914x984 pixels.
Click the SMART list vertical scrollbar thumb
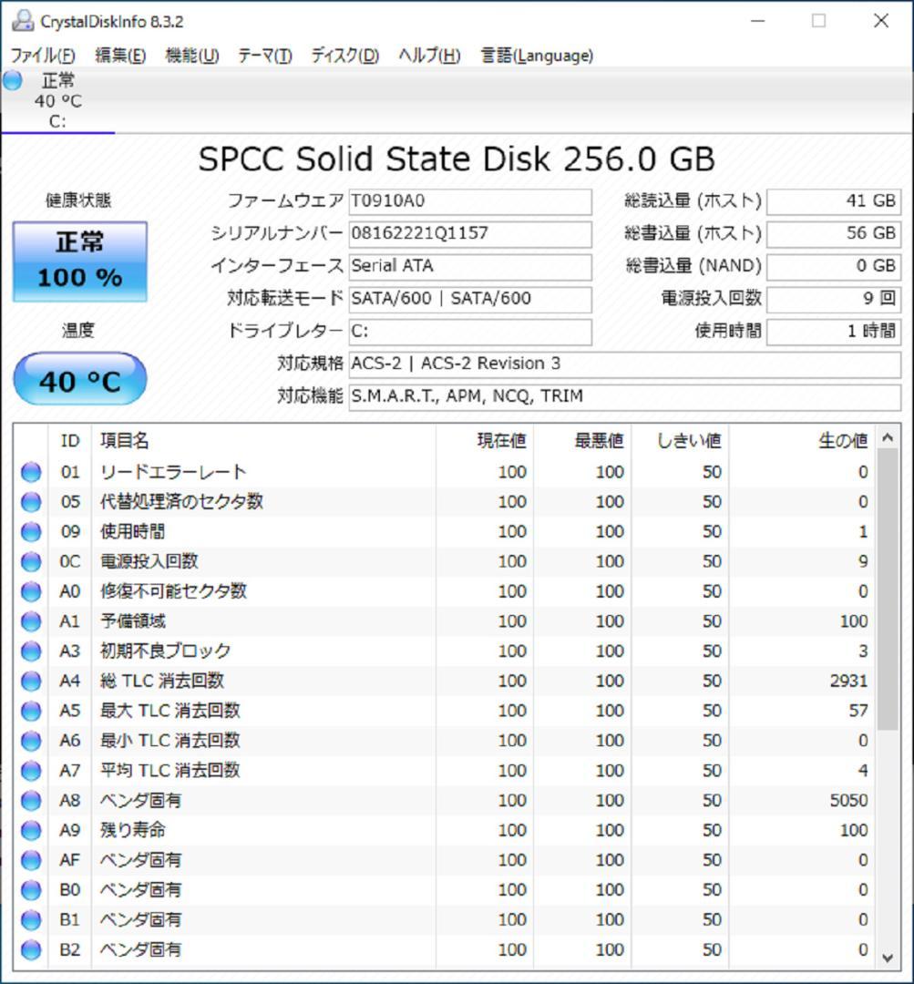[888, 589]
